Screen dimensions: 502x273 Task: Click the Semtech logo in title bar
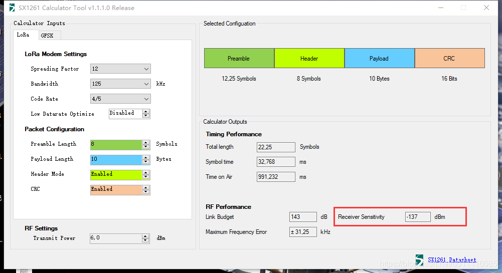pyautogui.click(x=12, y=8)
